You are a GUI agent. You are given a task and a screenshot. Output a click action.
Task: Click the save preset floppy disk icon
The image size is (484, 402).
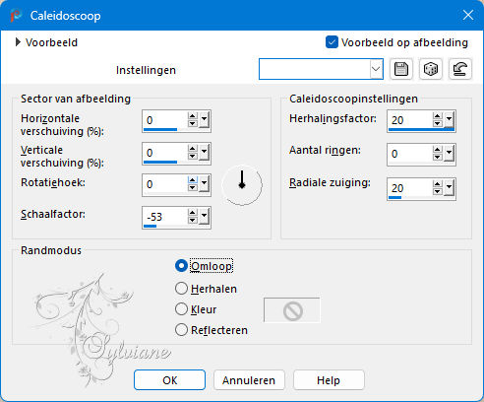pos(401,69)
